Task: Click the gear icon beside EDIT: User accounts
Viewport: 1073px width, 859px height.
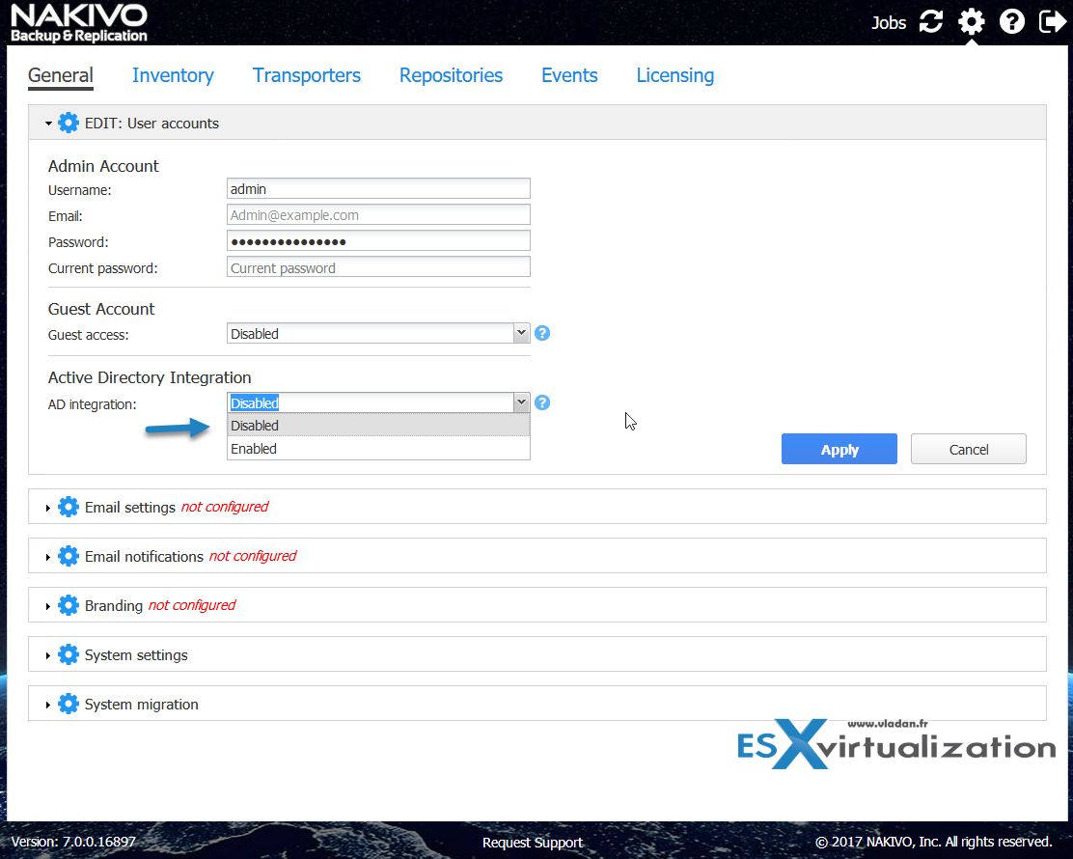Action: [x=69, y=124]
